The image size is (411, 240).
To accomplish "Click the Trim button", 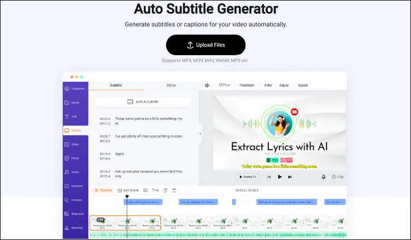I will [x=155, y=190].
